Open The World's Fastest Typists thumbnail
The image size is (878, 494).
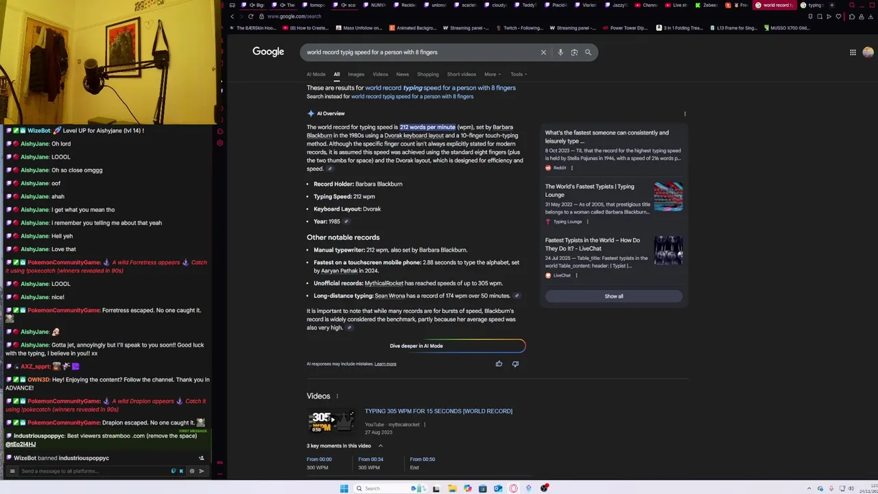pos(668,197)
